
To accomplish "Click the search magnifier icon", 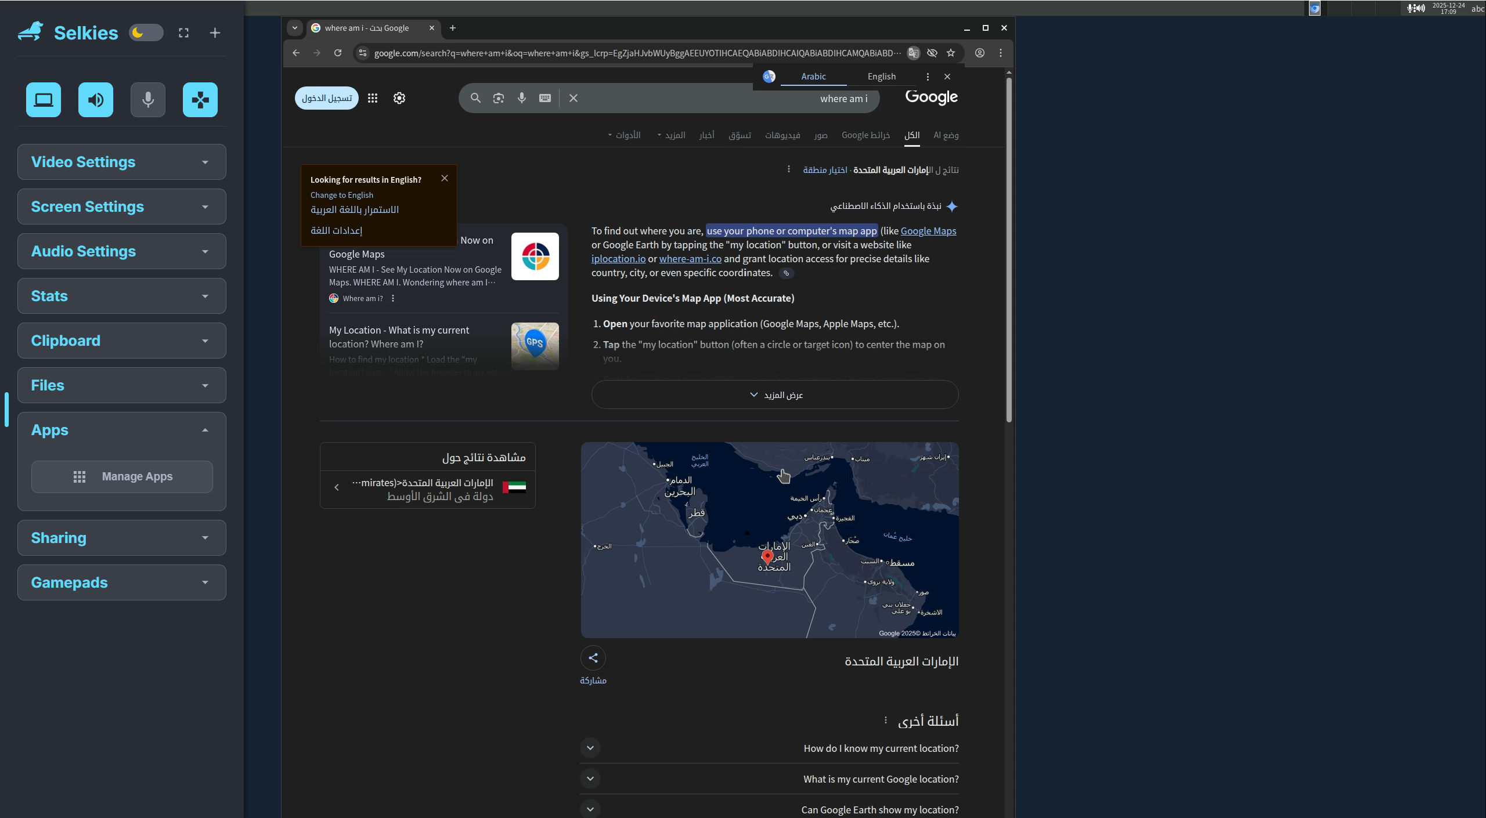I will click(475, 98).
